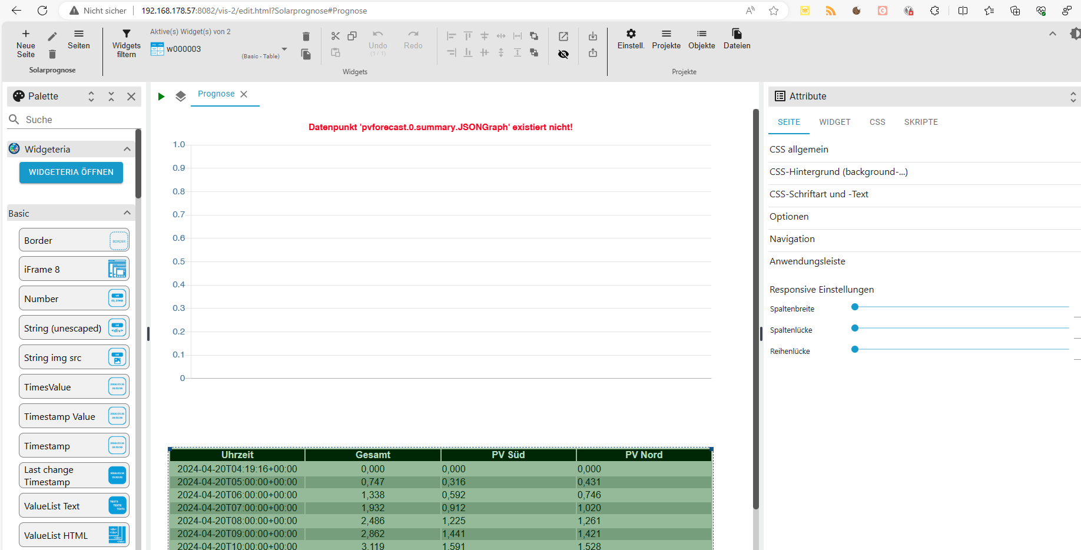1081x550 pixels.
Task: Reload the browser page
Action: (42, 11)
